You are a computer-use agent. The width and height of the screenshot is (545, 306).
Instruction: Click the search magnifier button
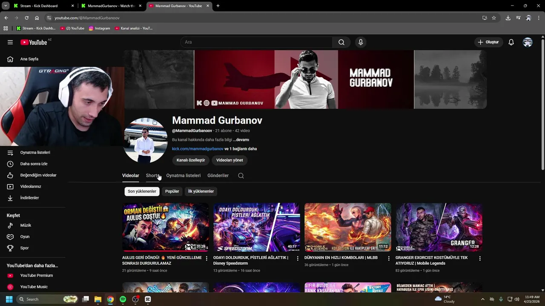(341, 42)
